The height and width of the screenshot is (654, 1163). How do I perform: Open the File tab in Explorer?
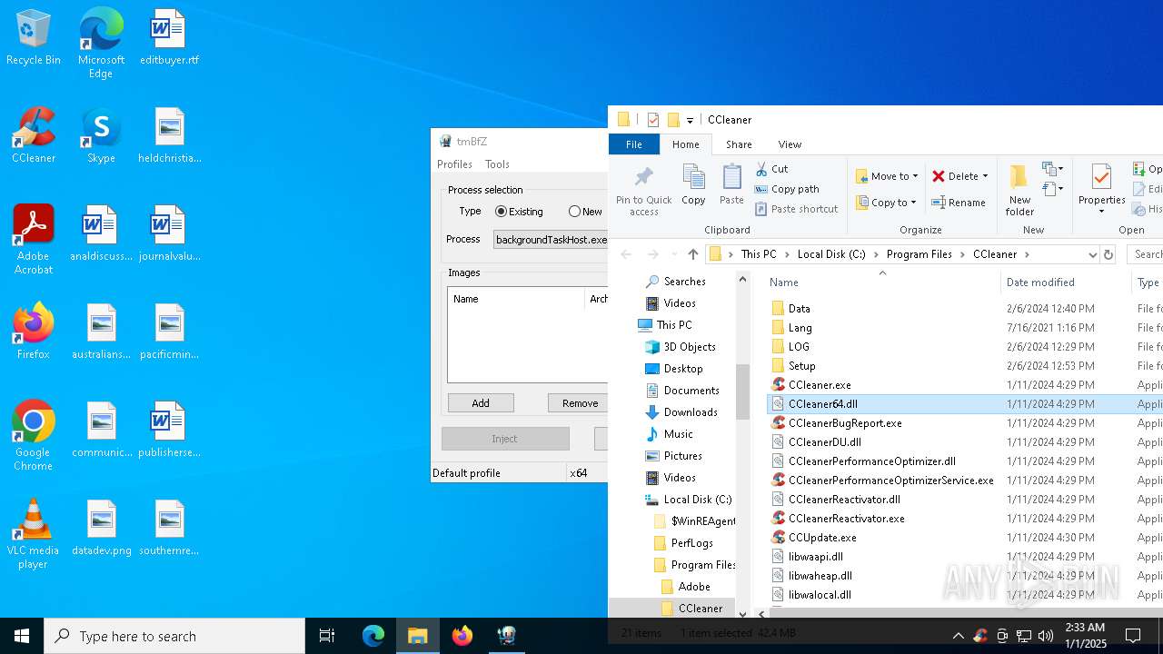coord(633,144)
